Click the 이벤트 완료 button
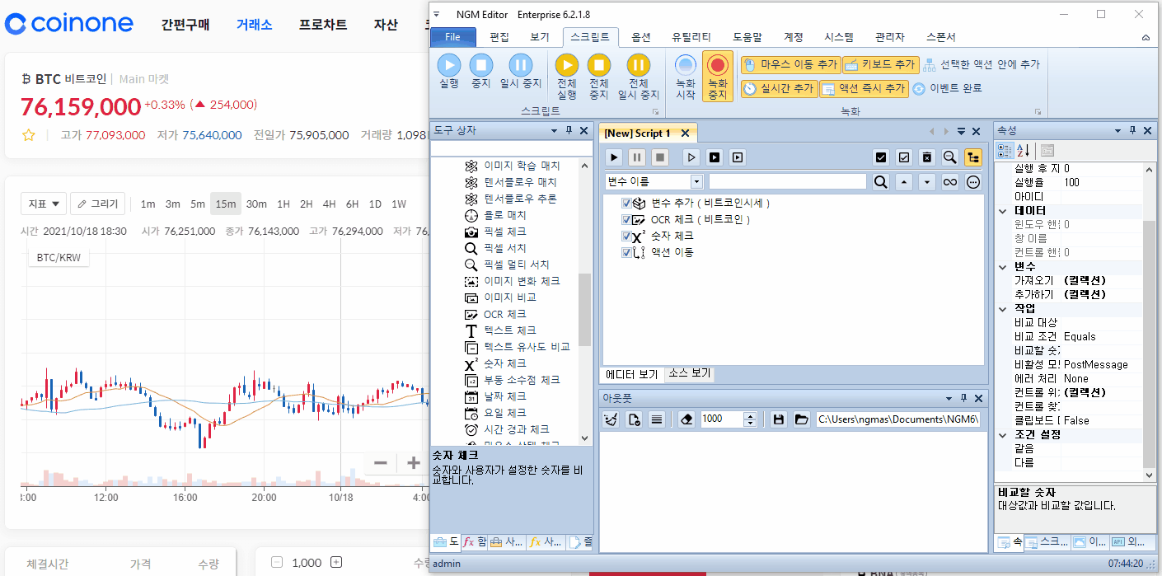The image size is (1162, 576). click(947, 88)
